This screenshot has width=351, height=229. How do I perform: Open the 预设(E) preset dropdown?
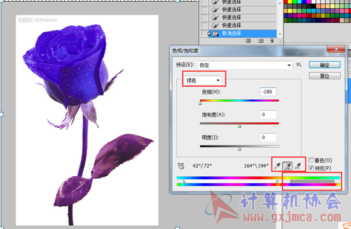point(245,65)
